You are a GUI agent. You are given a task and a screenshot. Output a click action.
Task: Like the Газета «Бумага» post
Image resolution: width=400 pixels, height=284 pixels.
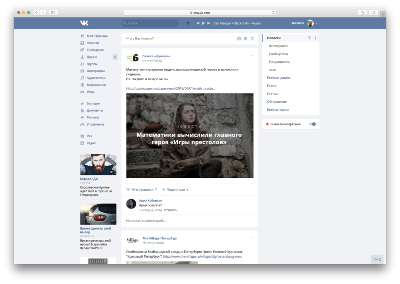click(x=129, y=189)
